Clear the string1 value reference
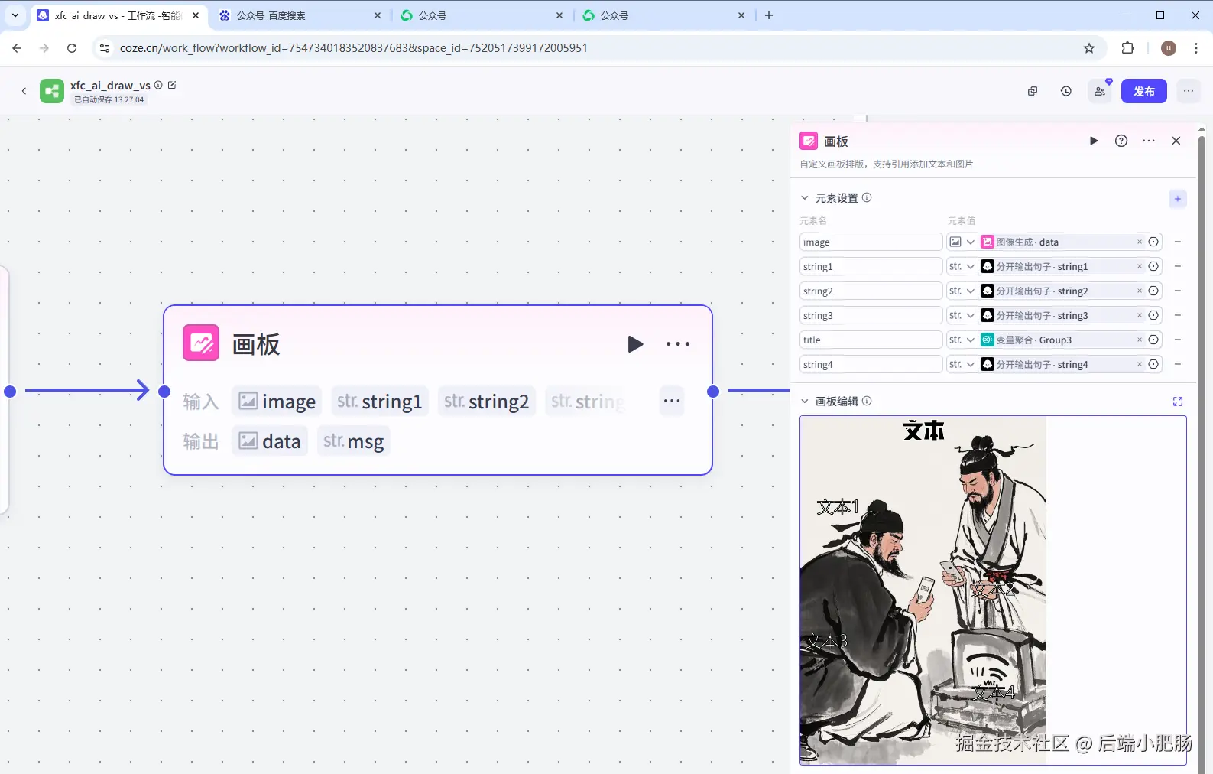Screen dimensions: 1213x774 (1140, 266)
